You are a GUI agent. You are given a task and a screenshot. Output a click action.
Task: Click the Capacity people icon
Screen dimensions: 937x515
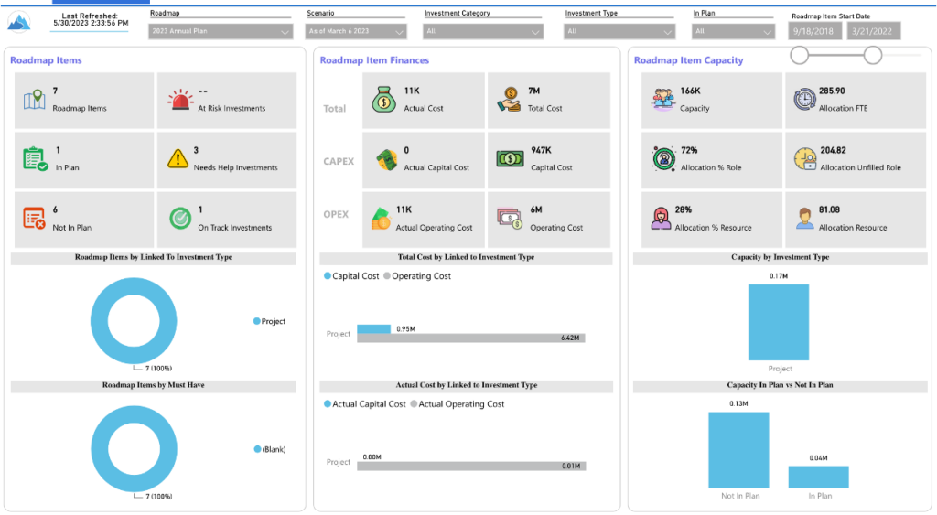click(x=662, y=100)
